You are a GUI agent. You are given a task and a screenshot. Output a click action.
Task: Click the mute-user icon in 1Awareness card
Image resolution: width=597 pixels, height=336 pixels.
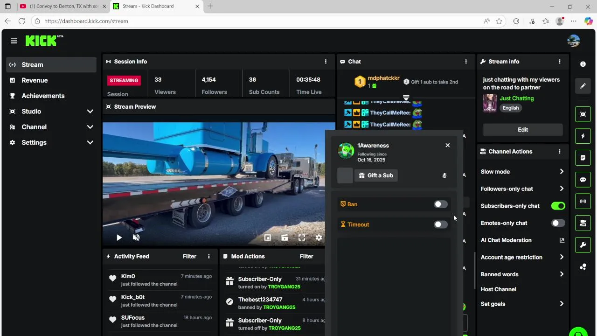point(444,175)
